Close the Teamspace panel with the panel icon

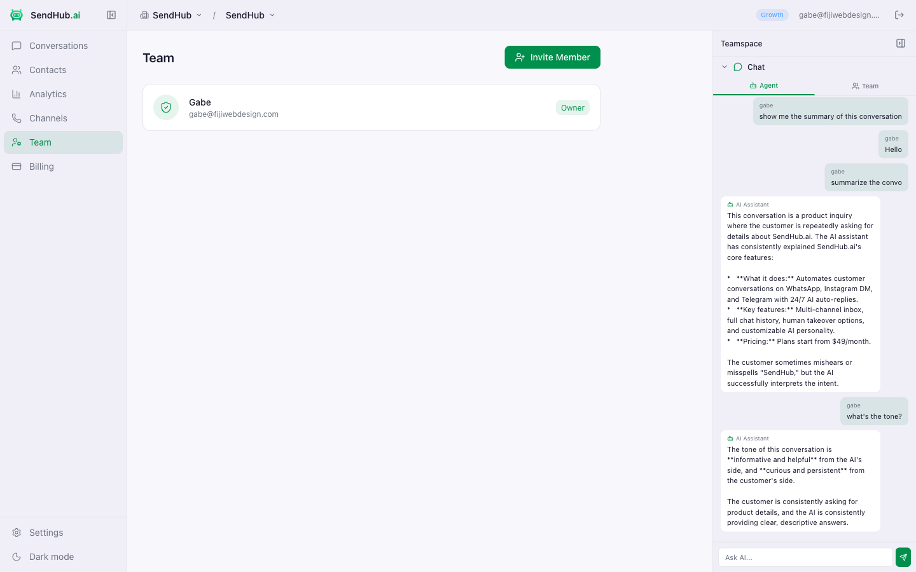901,43
